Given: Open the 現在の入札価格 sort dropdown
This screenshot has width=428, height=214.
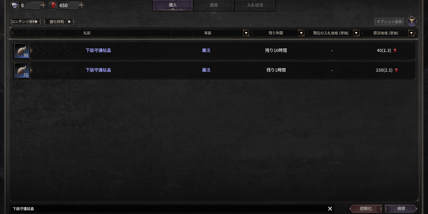Looking at the screenshot, I should (x=356, y=33).
